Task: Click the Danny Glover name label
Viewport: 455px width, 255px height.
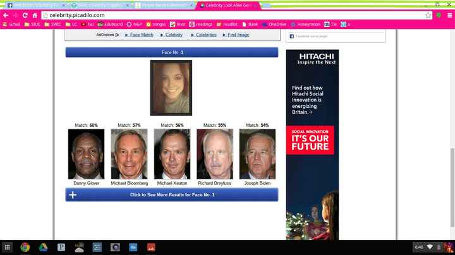Action: click(x=86, y=183)
